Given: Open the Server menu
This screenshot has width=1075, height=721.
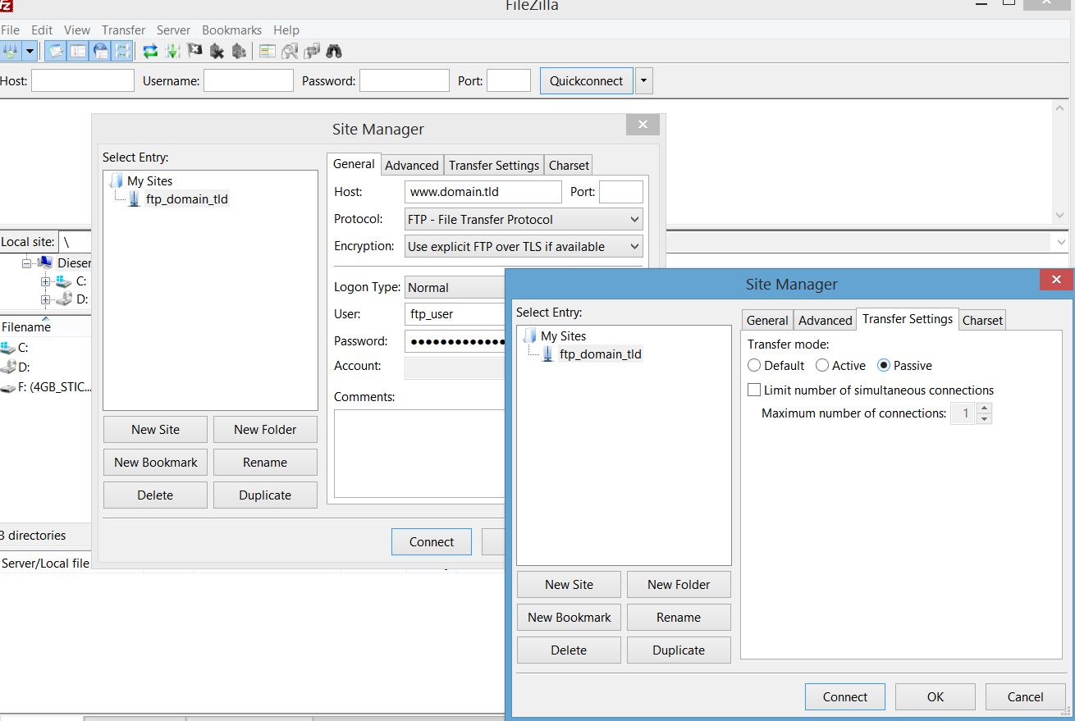Looking at the screenshot, I should click(173, 30).
